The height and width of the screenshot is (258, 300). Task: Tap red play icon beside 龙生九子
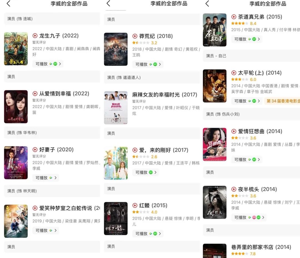pos(35,36)
